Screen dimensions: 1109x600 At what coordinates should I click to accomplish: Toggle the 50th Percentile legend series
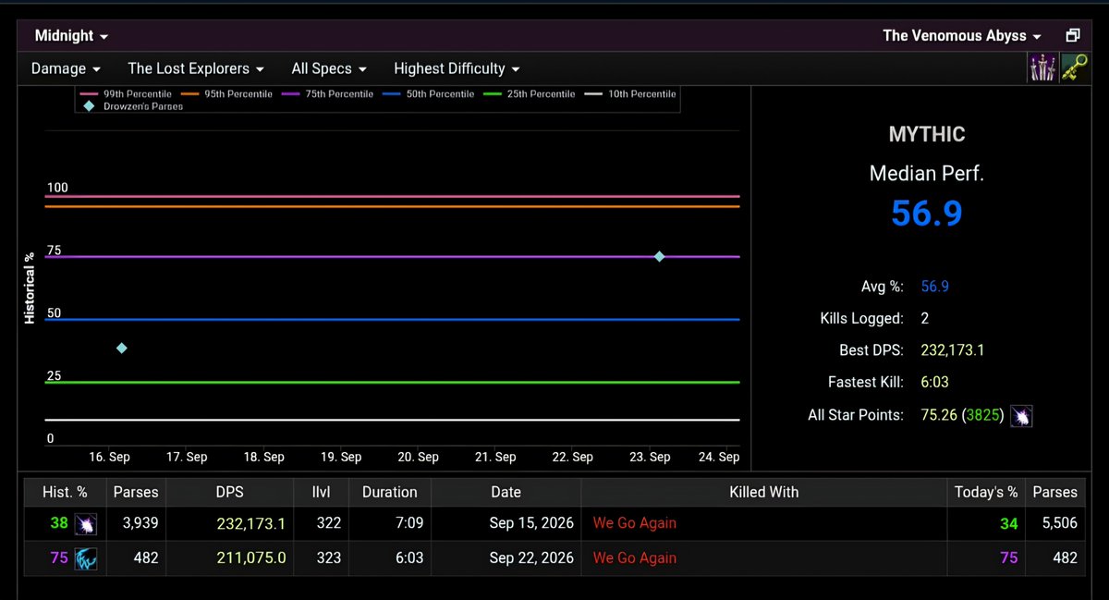tap(429, 94)
